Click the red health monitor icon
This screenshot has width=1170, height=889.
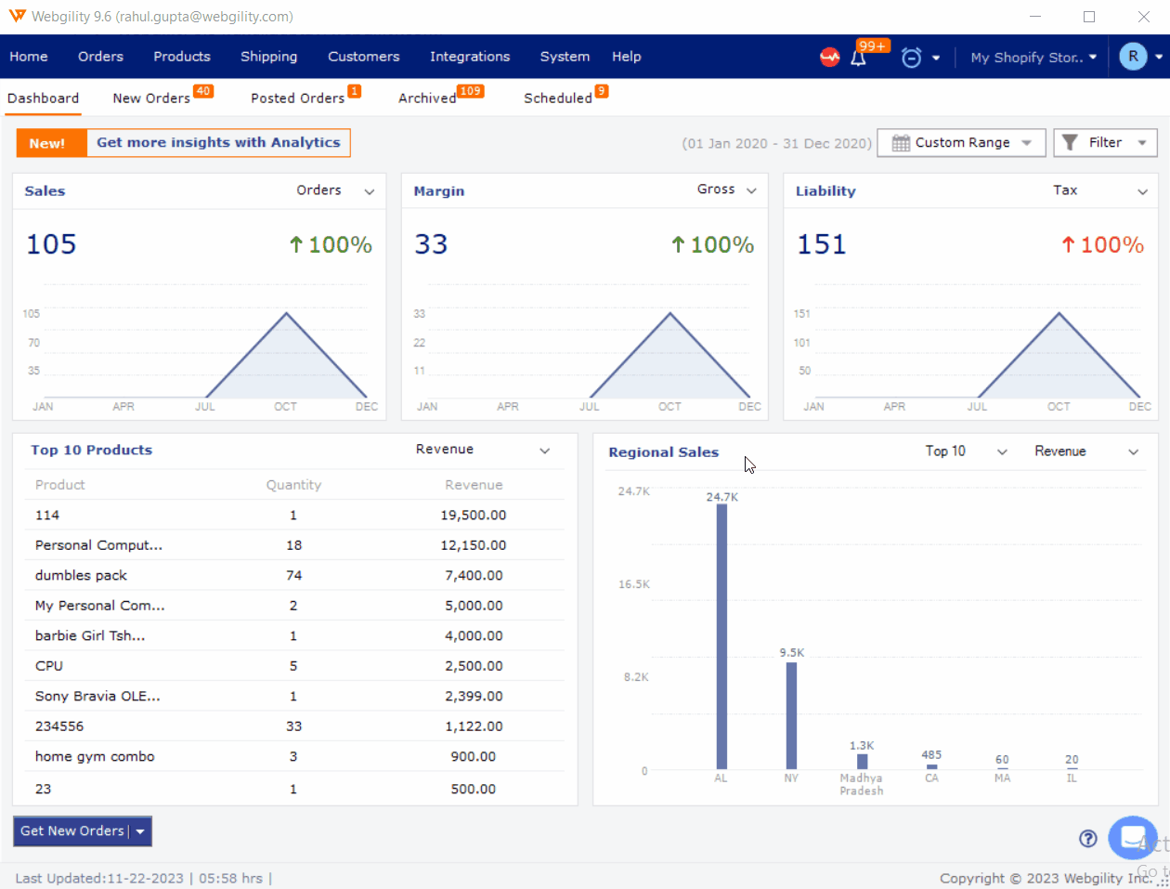pos(829,58)
